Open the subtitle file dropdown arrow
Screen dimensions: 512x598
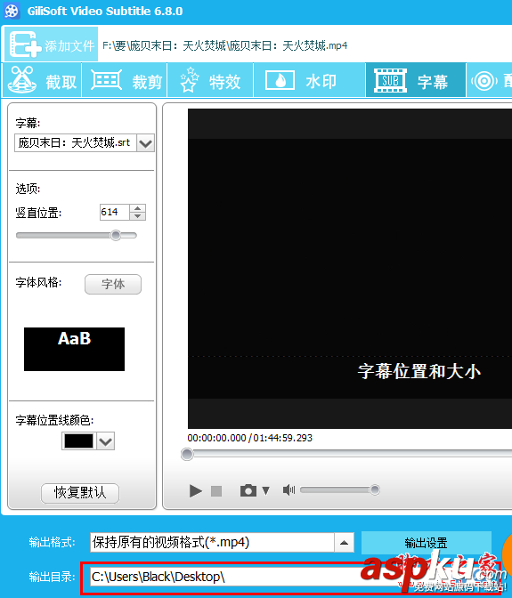[145, 143]
